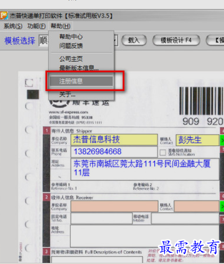Viewport: 224px width, 264px height.
Task: Edit contact field 彭先生
Action: point(197,140)
